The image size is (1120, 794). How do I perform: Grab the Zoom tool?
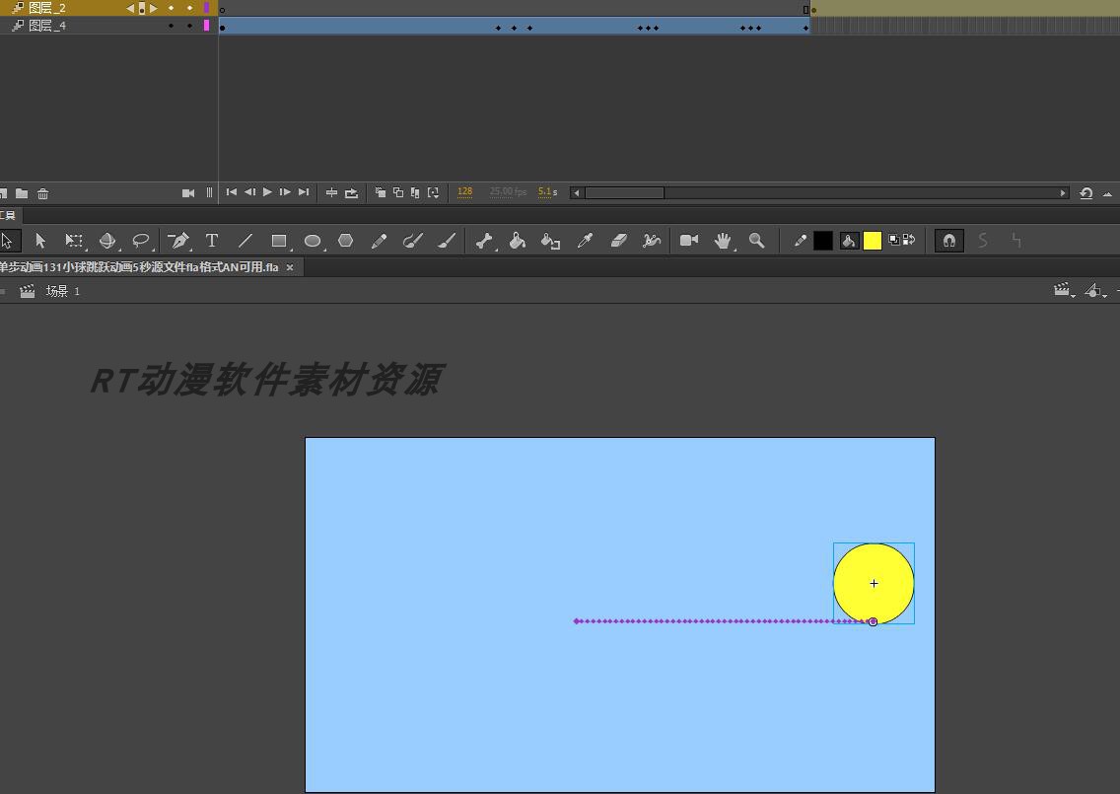(x=756, y=241)
